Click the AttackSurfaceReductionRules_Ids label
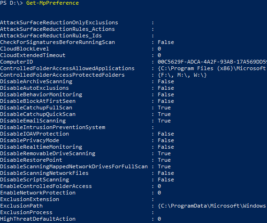This screenshot has height=223, width=267. (x=51, y=36)
